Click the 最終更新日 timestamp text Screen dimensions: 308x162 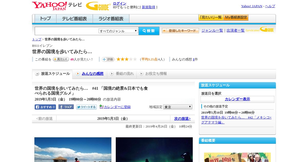[x=159, y=127]
